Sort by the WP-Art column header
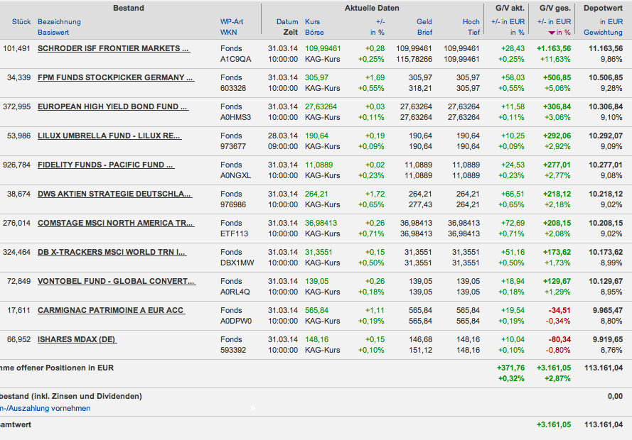The image size is (632, 440). 232,22
